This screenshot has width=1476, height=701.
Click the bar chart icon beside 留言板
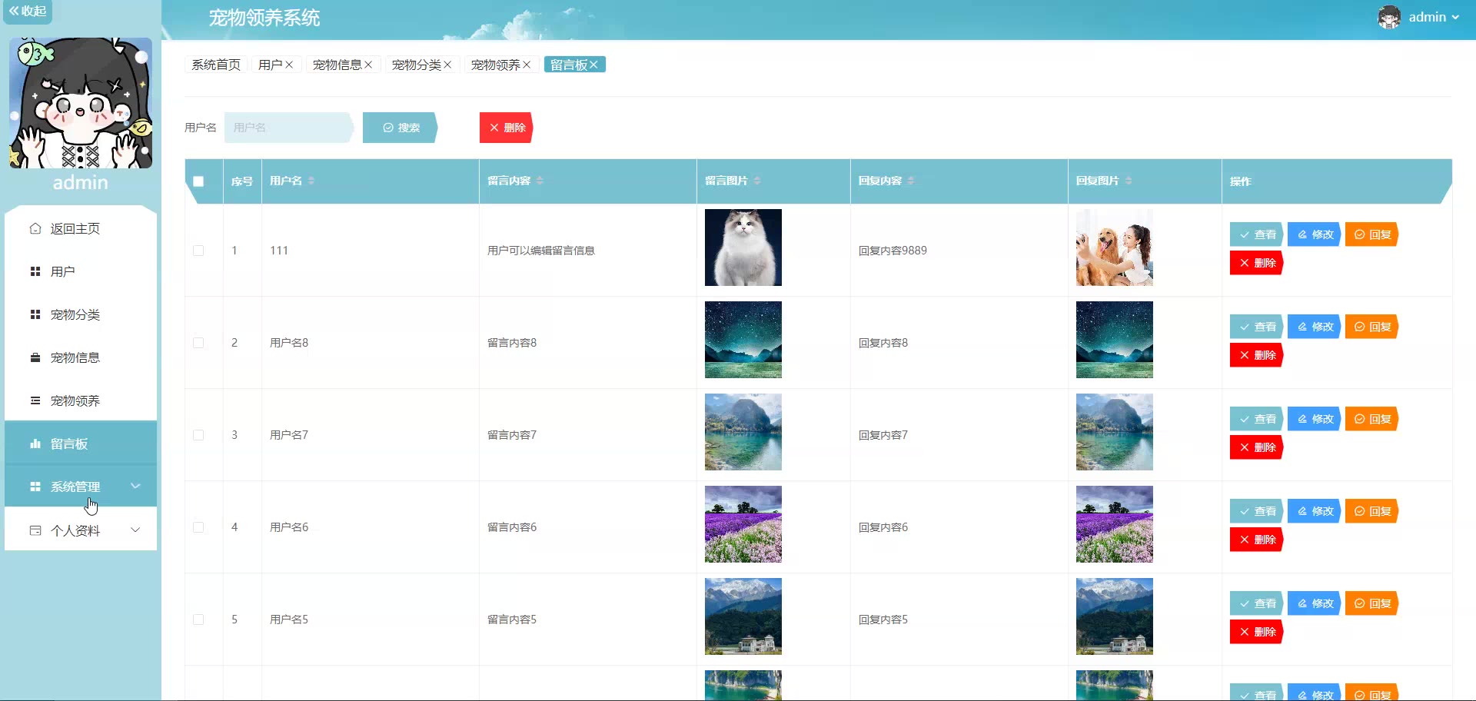pos(35,444)
